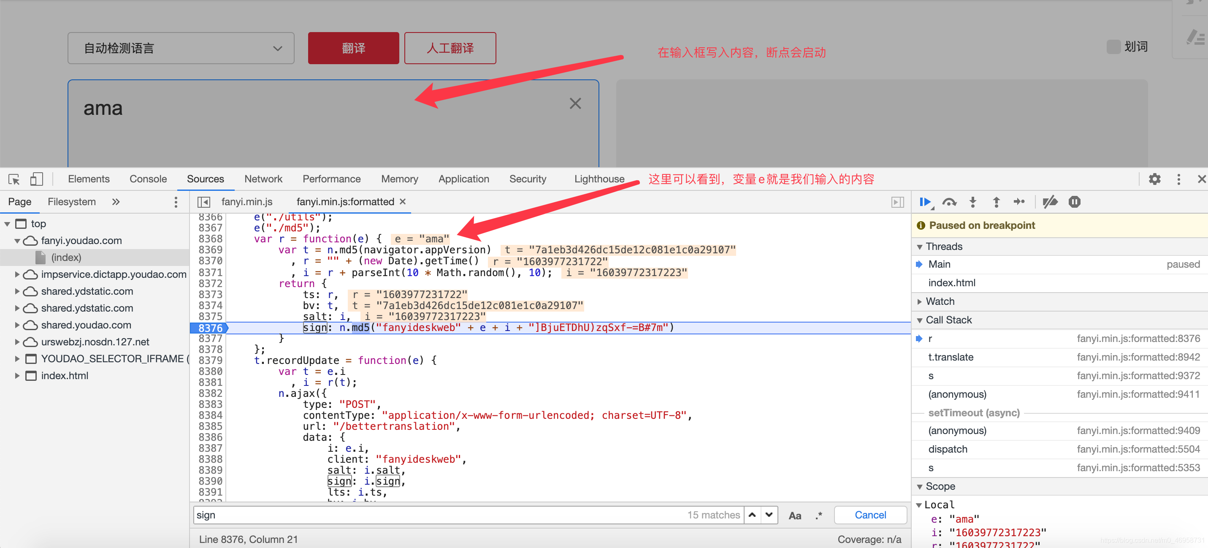This screenshot has height=548, width=1208.
Task: Cancel the source search
Action: tap(870, 515)
